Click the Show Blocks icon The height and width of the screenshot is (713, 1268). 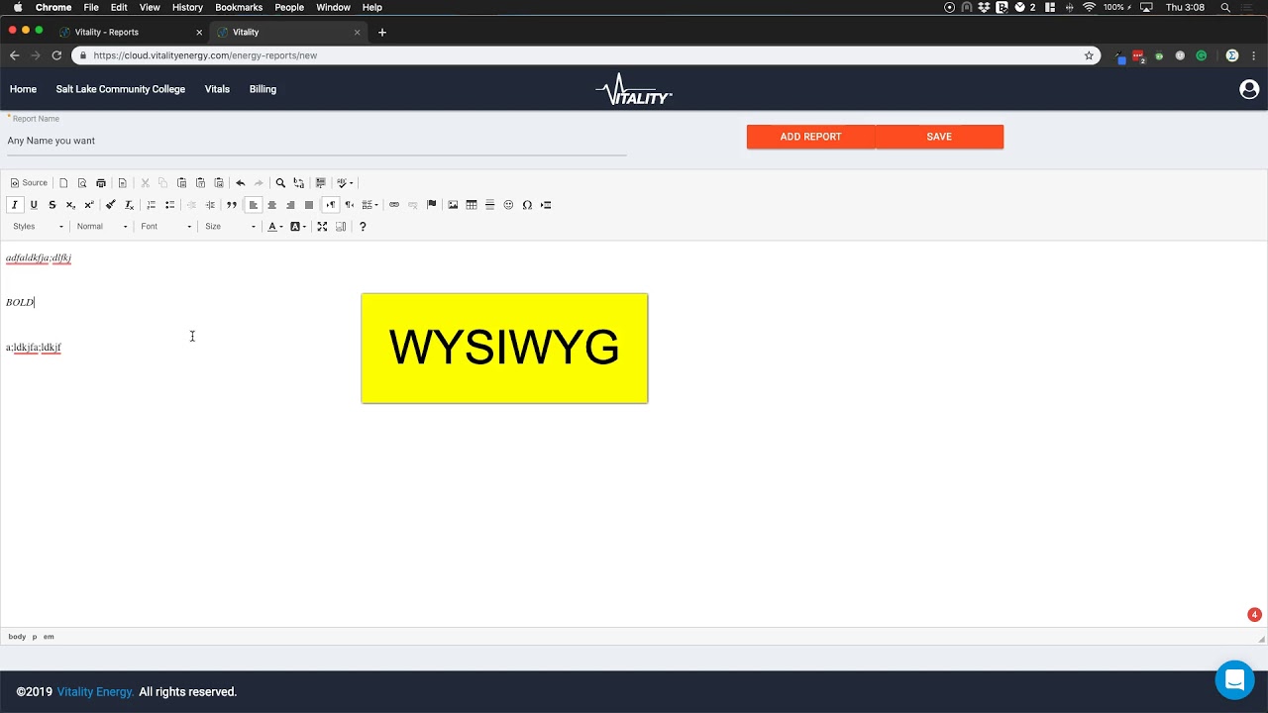[x=341, y=227]
